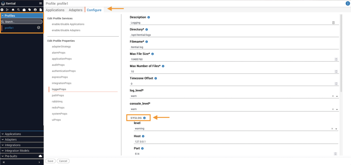Click the info icon next to Max File Size
The image size is (351, 165).
pos(152,54)
